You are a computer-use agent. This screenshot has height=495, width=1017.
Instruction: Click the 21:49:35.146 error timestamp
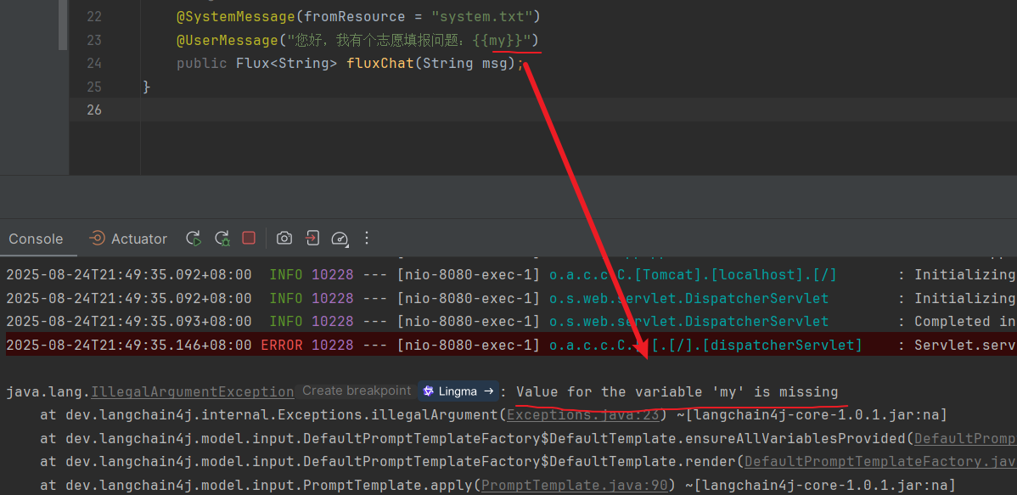[129, 345]
